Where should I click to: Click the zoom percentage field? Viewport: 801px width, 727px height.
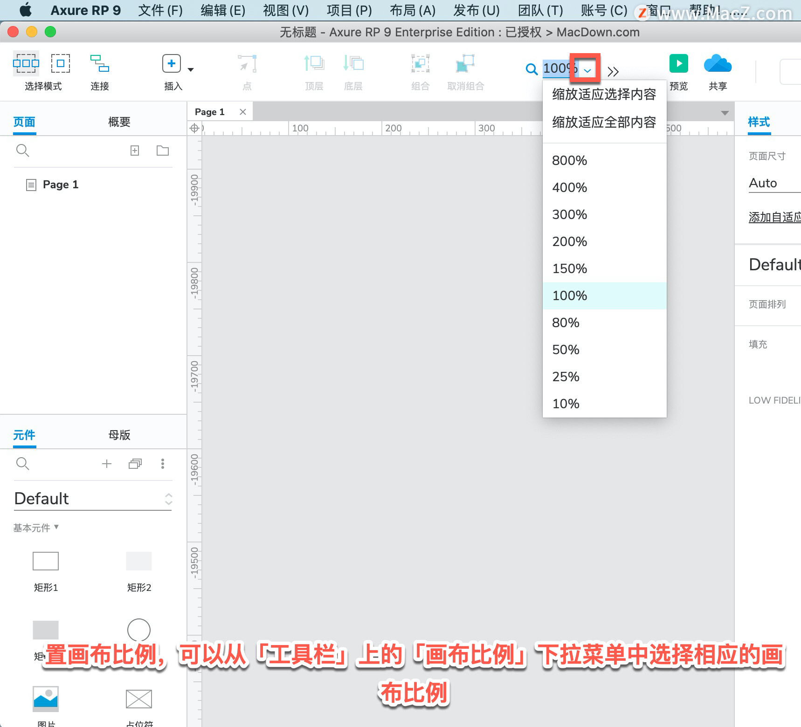click(559, 69)
